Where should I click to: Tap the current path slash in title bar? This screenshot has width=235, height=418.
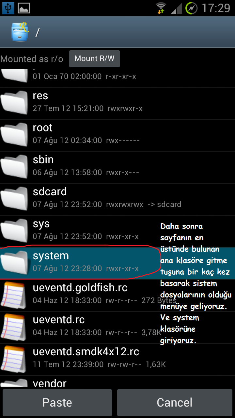pyautogui.click(x=37, y=32)
